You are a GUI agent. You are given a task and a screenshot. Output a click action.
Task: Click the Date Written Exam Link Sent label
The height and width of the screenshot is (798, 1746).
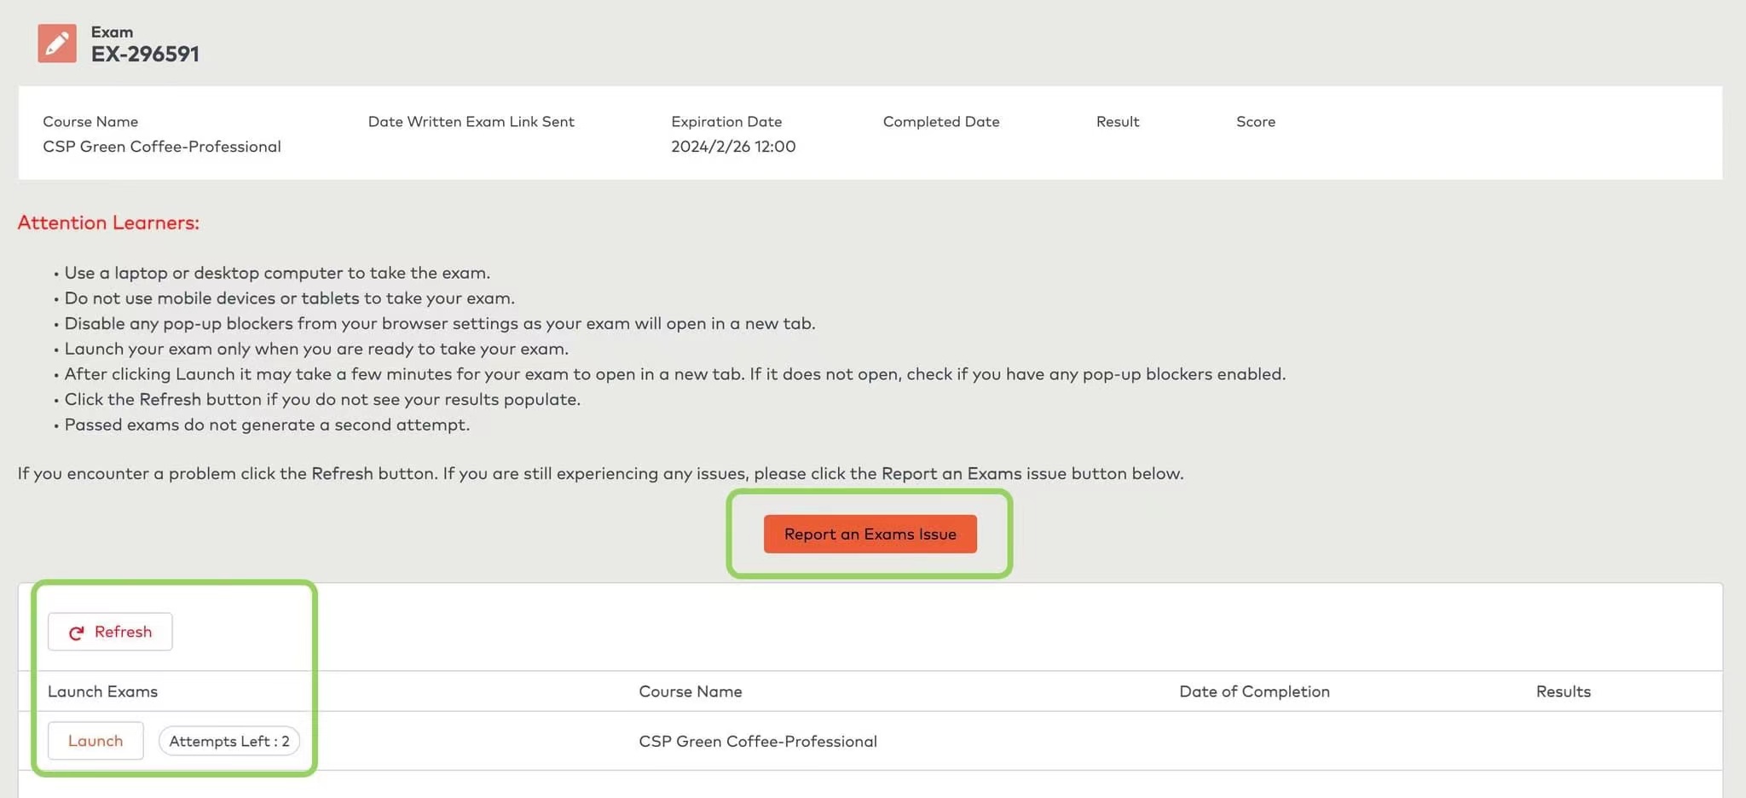coord(471,122)
